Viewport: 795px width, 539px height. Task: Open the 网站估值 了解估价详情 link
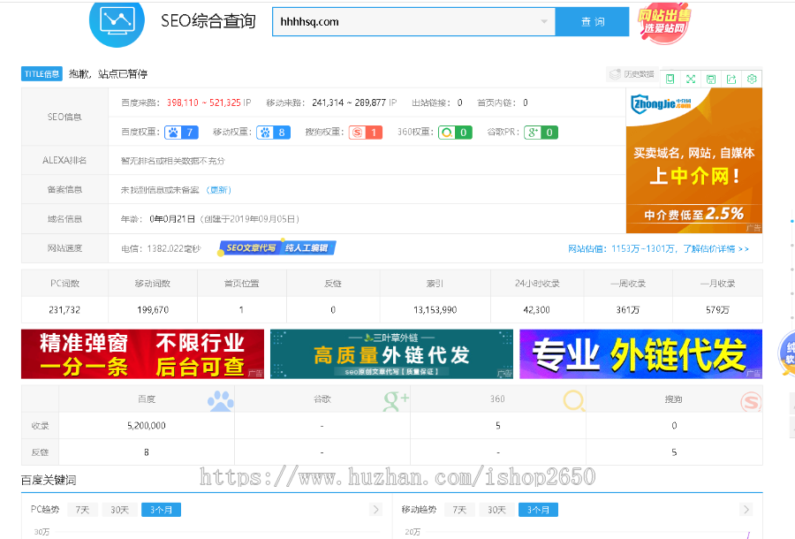[x=658, y=249]
